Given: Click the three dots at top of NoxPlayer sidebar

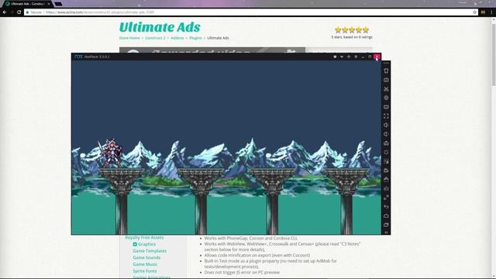Looking at the screenshot, I should point(386,63).
